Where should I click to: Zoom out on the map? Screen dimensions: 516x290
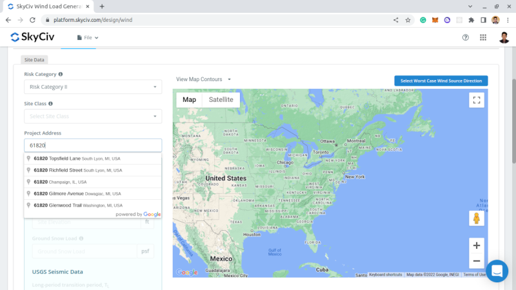point(477,261)
